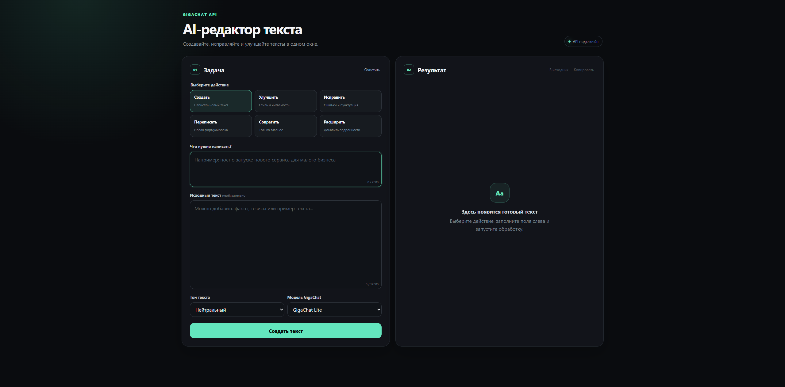Click the resize grip of the Исходный текст field
This screenshot has height=387, width=785.
pyautogui.click(x=380, y=287)
